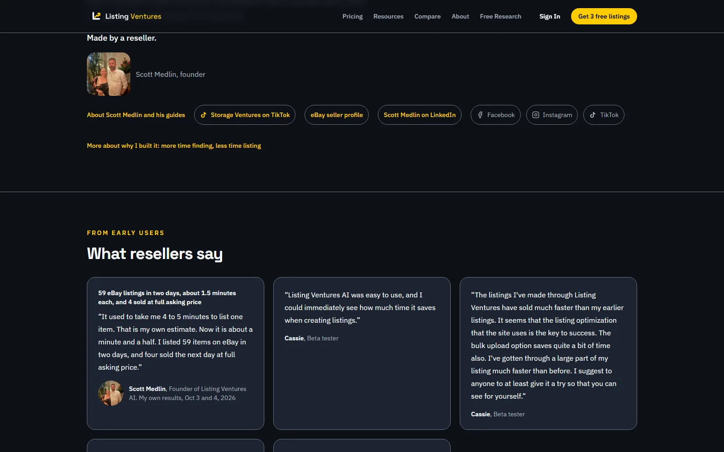This screenshot has height=452, width=724.
Task: Click Scott Medlin avatar in testimonial card
Action: 111,393
